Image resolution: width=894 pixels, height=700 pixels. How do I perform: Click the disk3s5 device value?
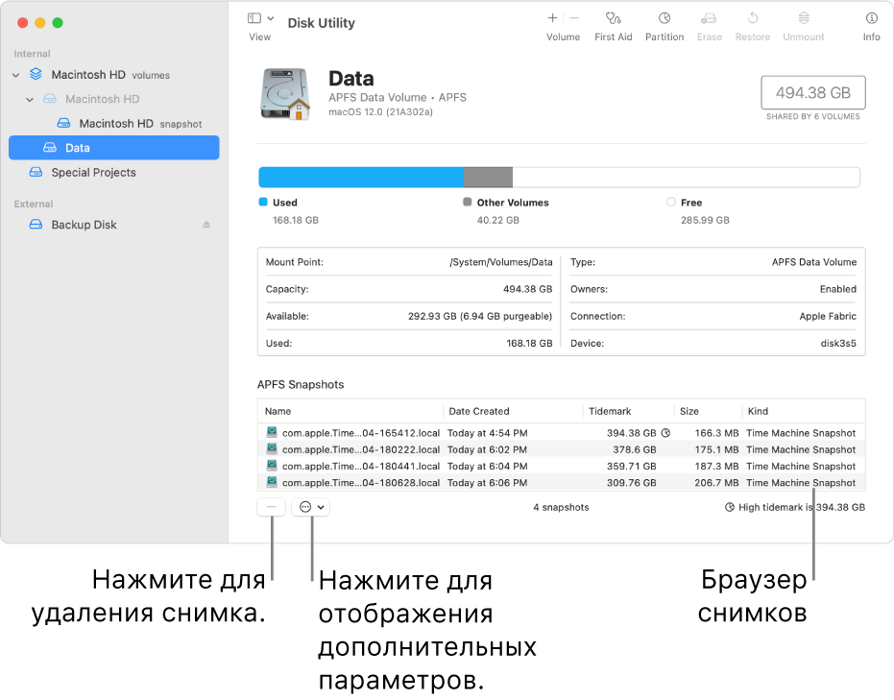tap(838, 343)
